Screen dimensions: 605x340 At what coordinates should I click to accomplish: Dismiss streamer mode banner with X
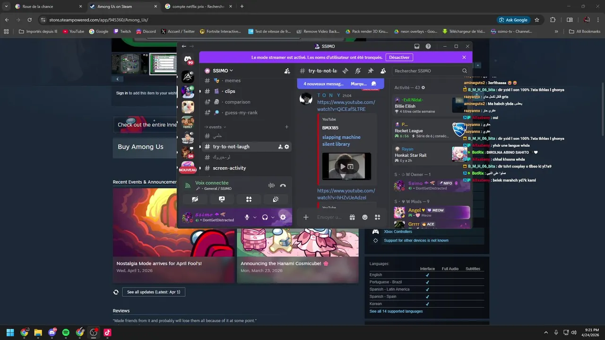tap(464, 57)
